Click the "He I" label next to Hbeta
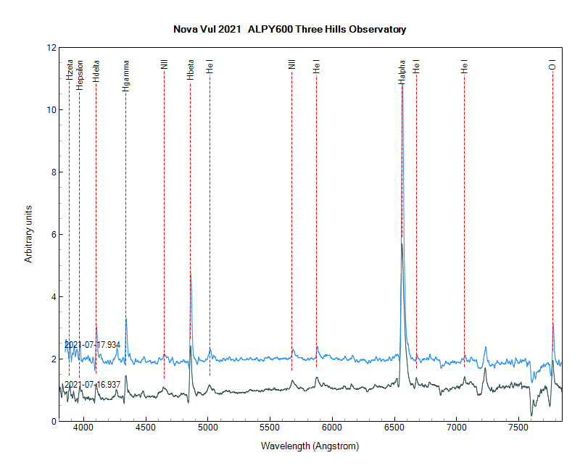 click(210, 67)
